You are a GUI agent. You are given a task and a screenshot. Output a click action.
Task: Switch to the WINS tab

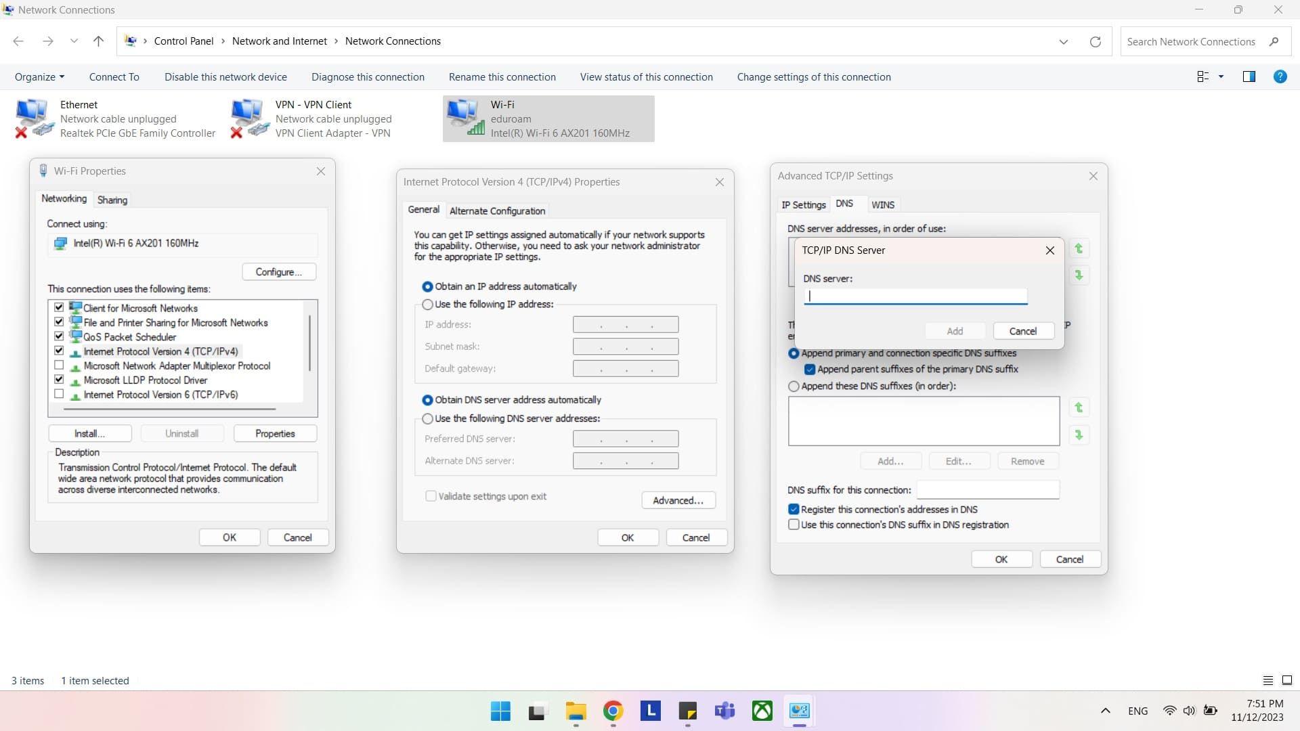(882, 204)
